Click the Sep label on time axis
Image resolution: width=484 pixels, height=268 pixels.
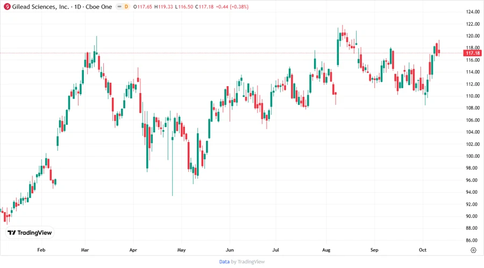374,250
